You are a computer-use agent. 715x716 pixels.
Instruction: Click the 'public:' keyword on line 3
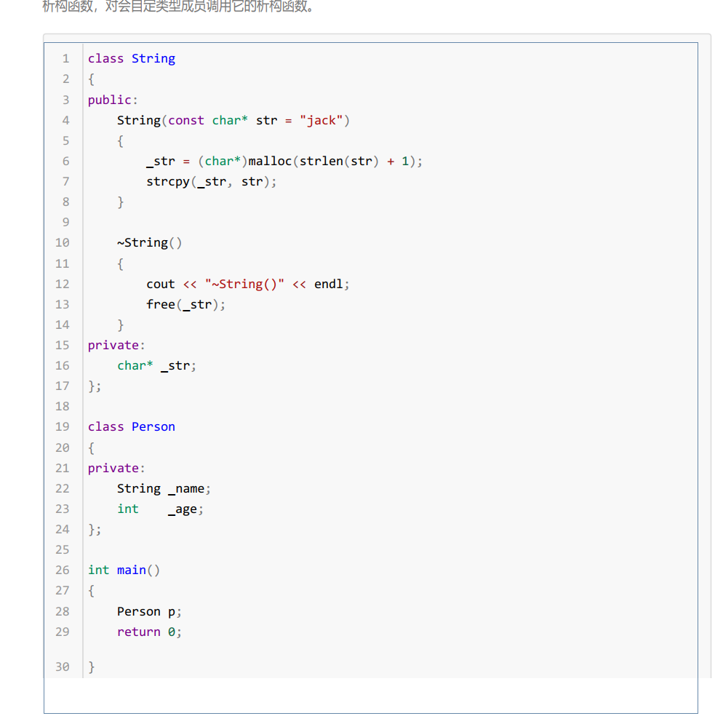tap(113, 100)
